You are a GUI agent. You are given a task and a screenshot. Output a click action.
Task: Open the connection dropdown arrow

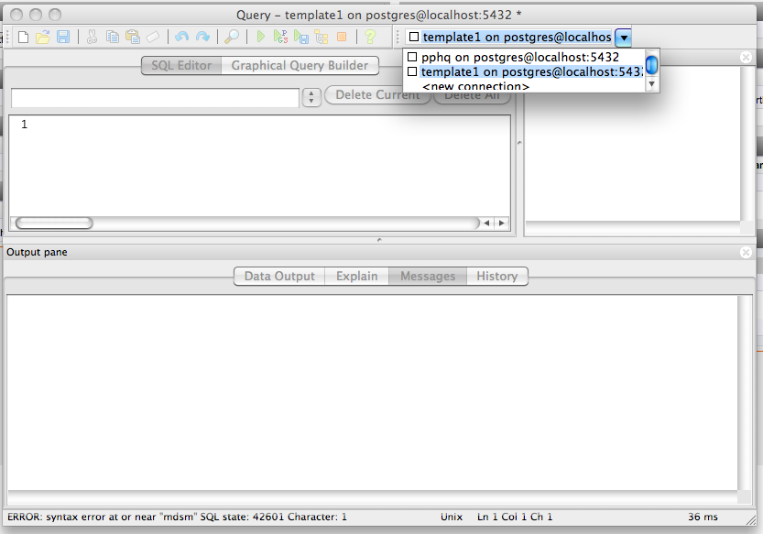point(623,38)
